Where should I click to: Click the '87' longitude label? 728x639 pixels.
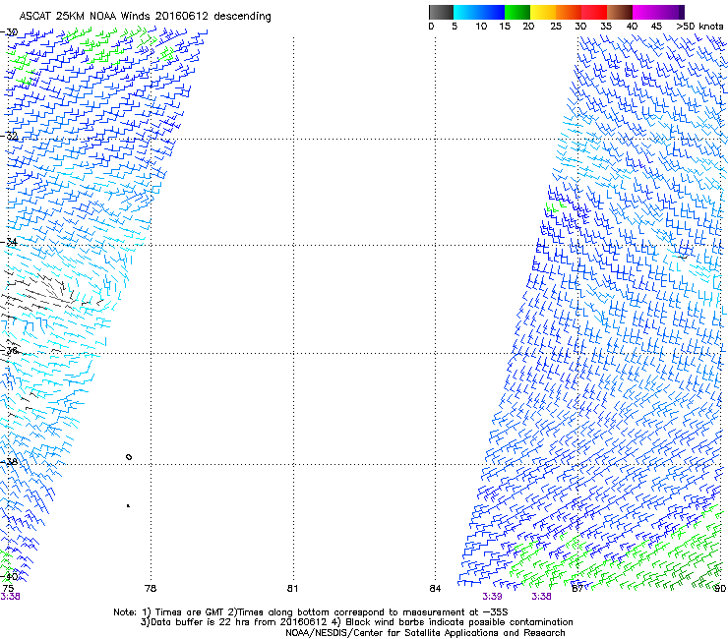click(577, 588)
